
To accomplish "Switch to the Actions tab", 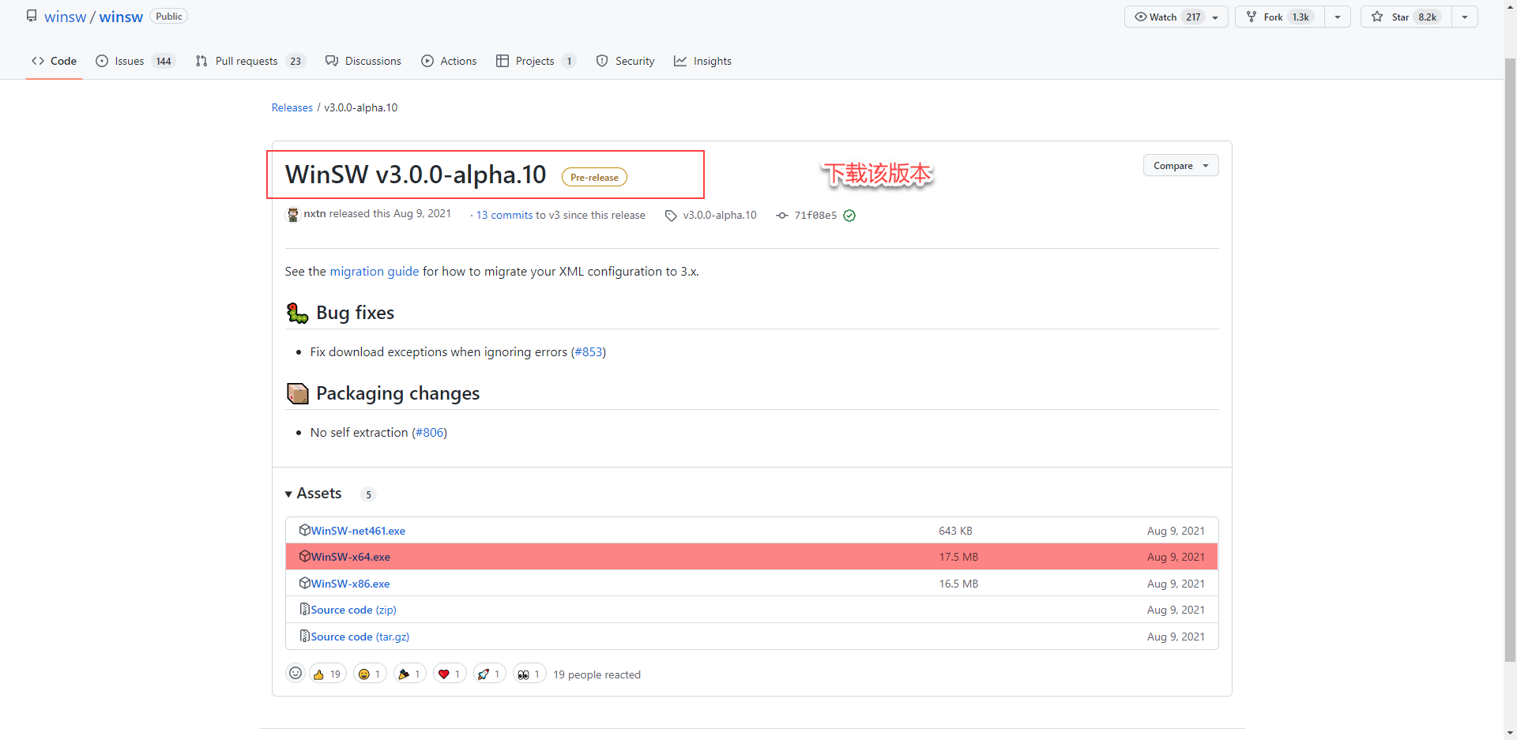I will (x=449, y=61).
